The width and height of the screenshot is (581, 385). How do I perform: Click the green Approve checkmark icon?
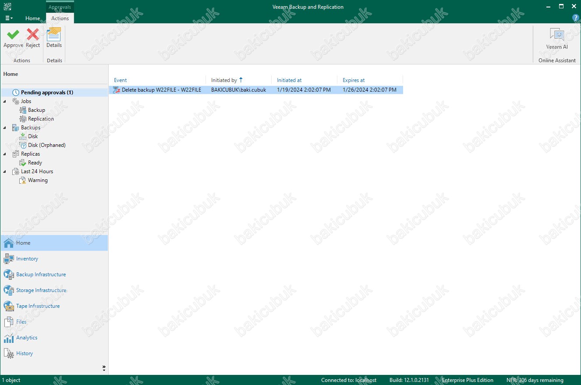(x=13, y=35)
